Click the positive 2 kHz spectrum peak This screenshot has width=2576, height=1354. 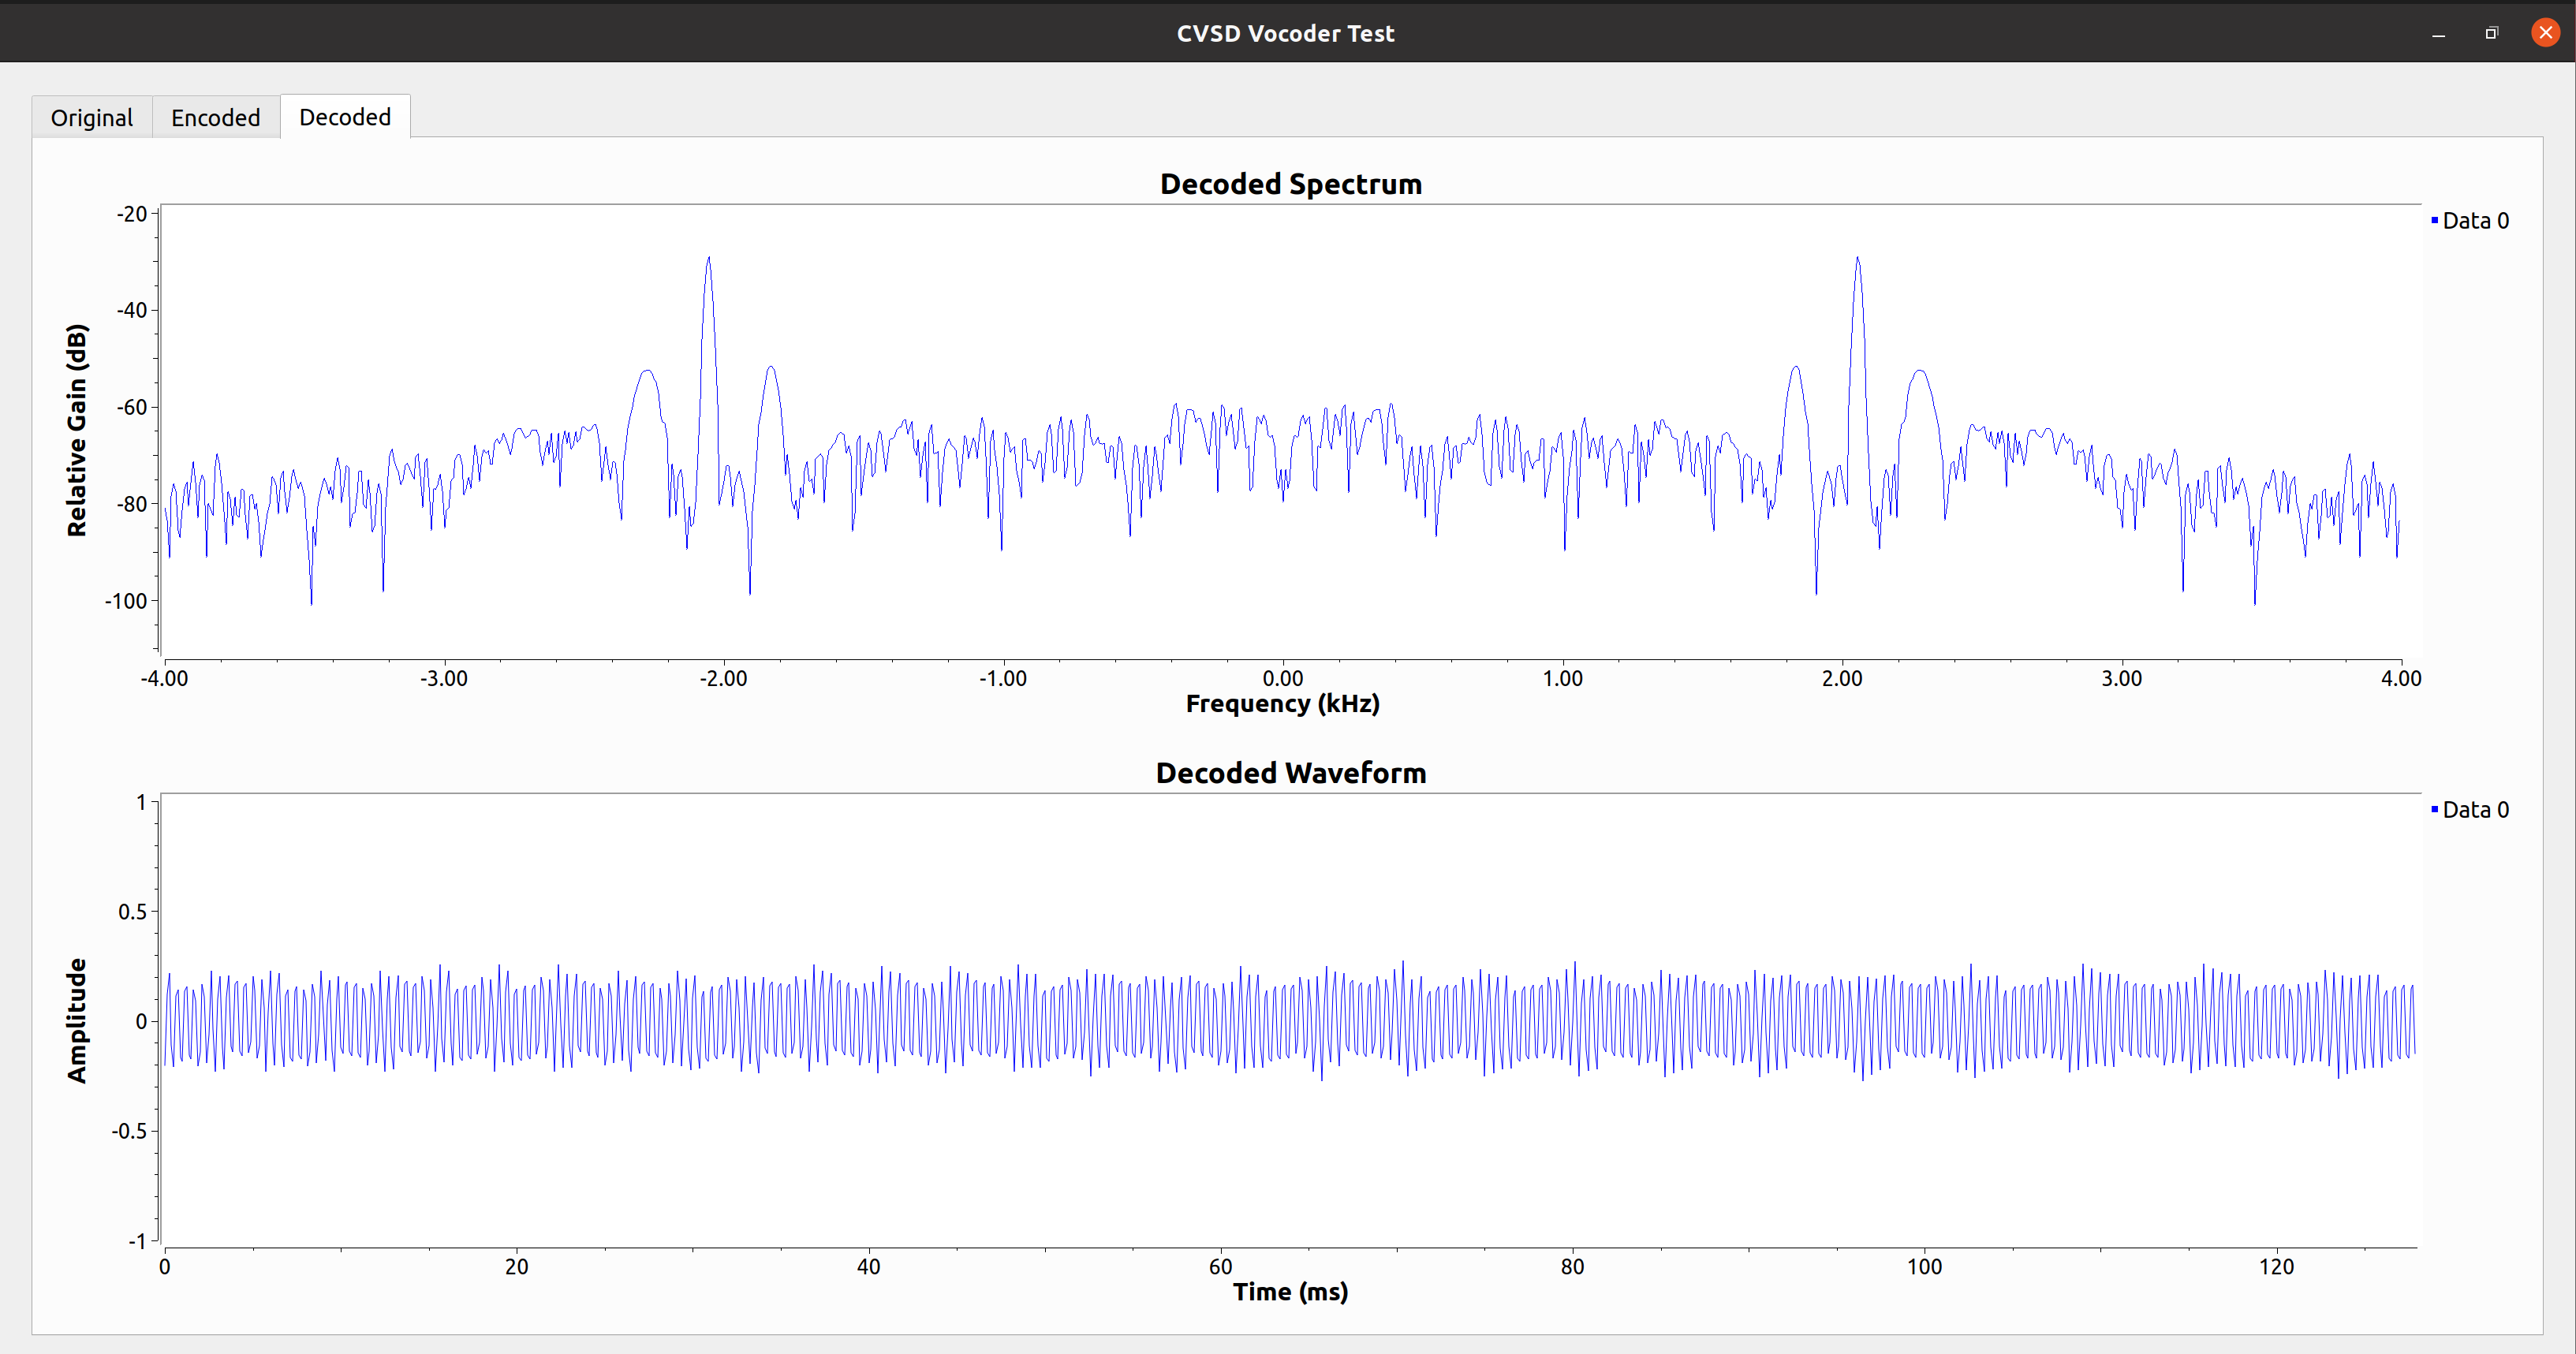point(1858,260)
